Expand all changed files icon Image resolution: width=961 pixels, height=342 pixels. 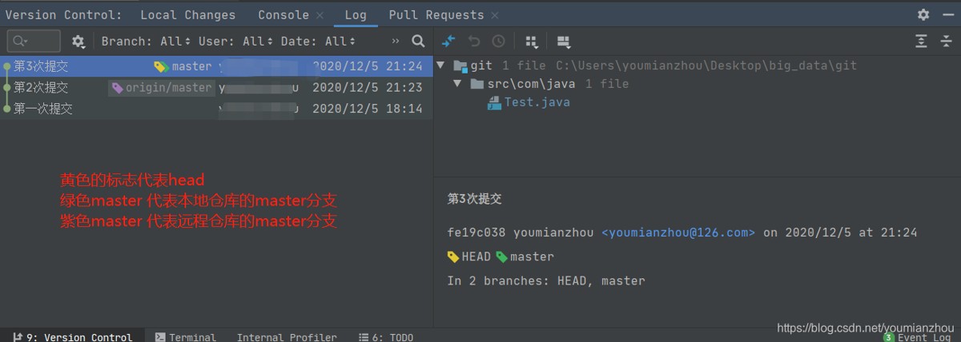(922, 41)
